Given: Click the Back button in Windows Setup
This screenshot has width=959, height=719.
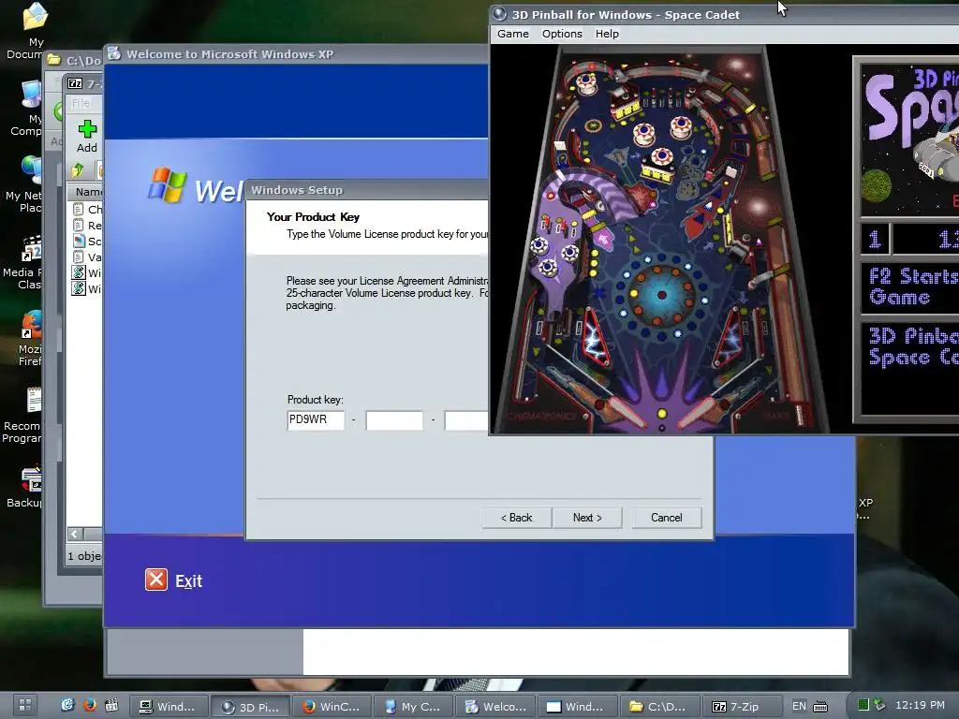Looking at the screenshot, I should coord(517,518).
